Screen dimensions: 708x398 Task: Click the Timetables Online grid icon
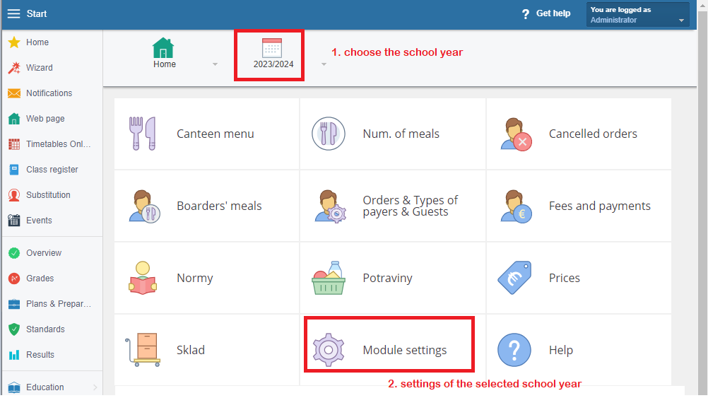14,144
